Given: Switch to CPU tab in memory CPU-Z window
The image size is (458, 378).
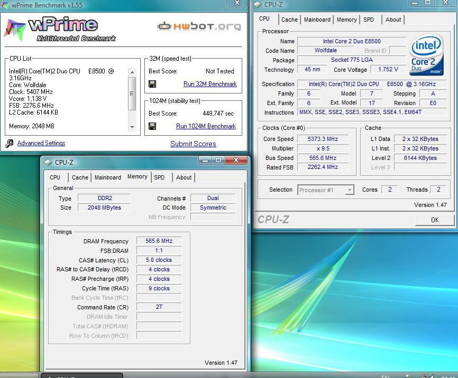Looking at the screenshot, I should pos(55,177).
